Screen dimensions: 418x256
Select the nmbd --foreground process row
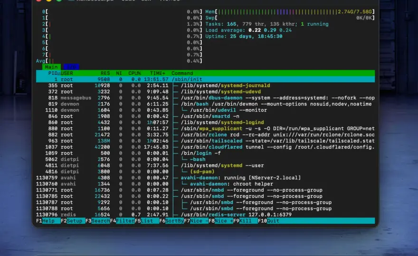(x=205, y=190)
